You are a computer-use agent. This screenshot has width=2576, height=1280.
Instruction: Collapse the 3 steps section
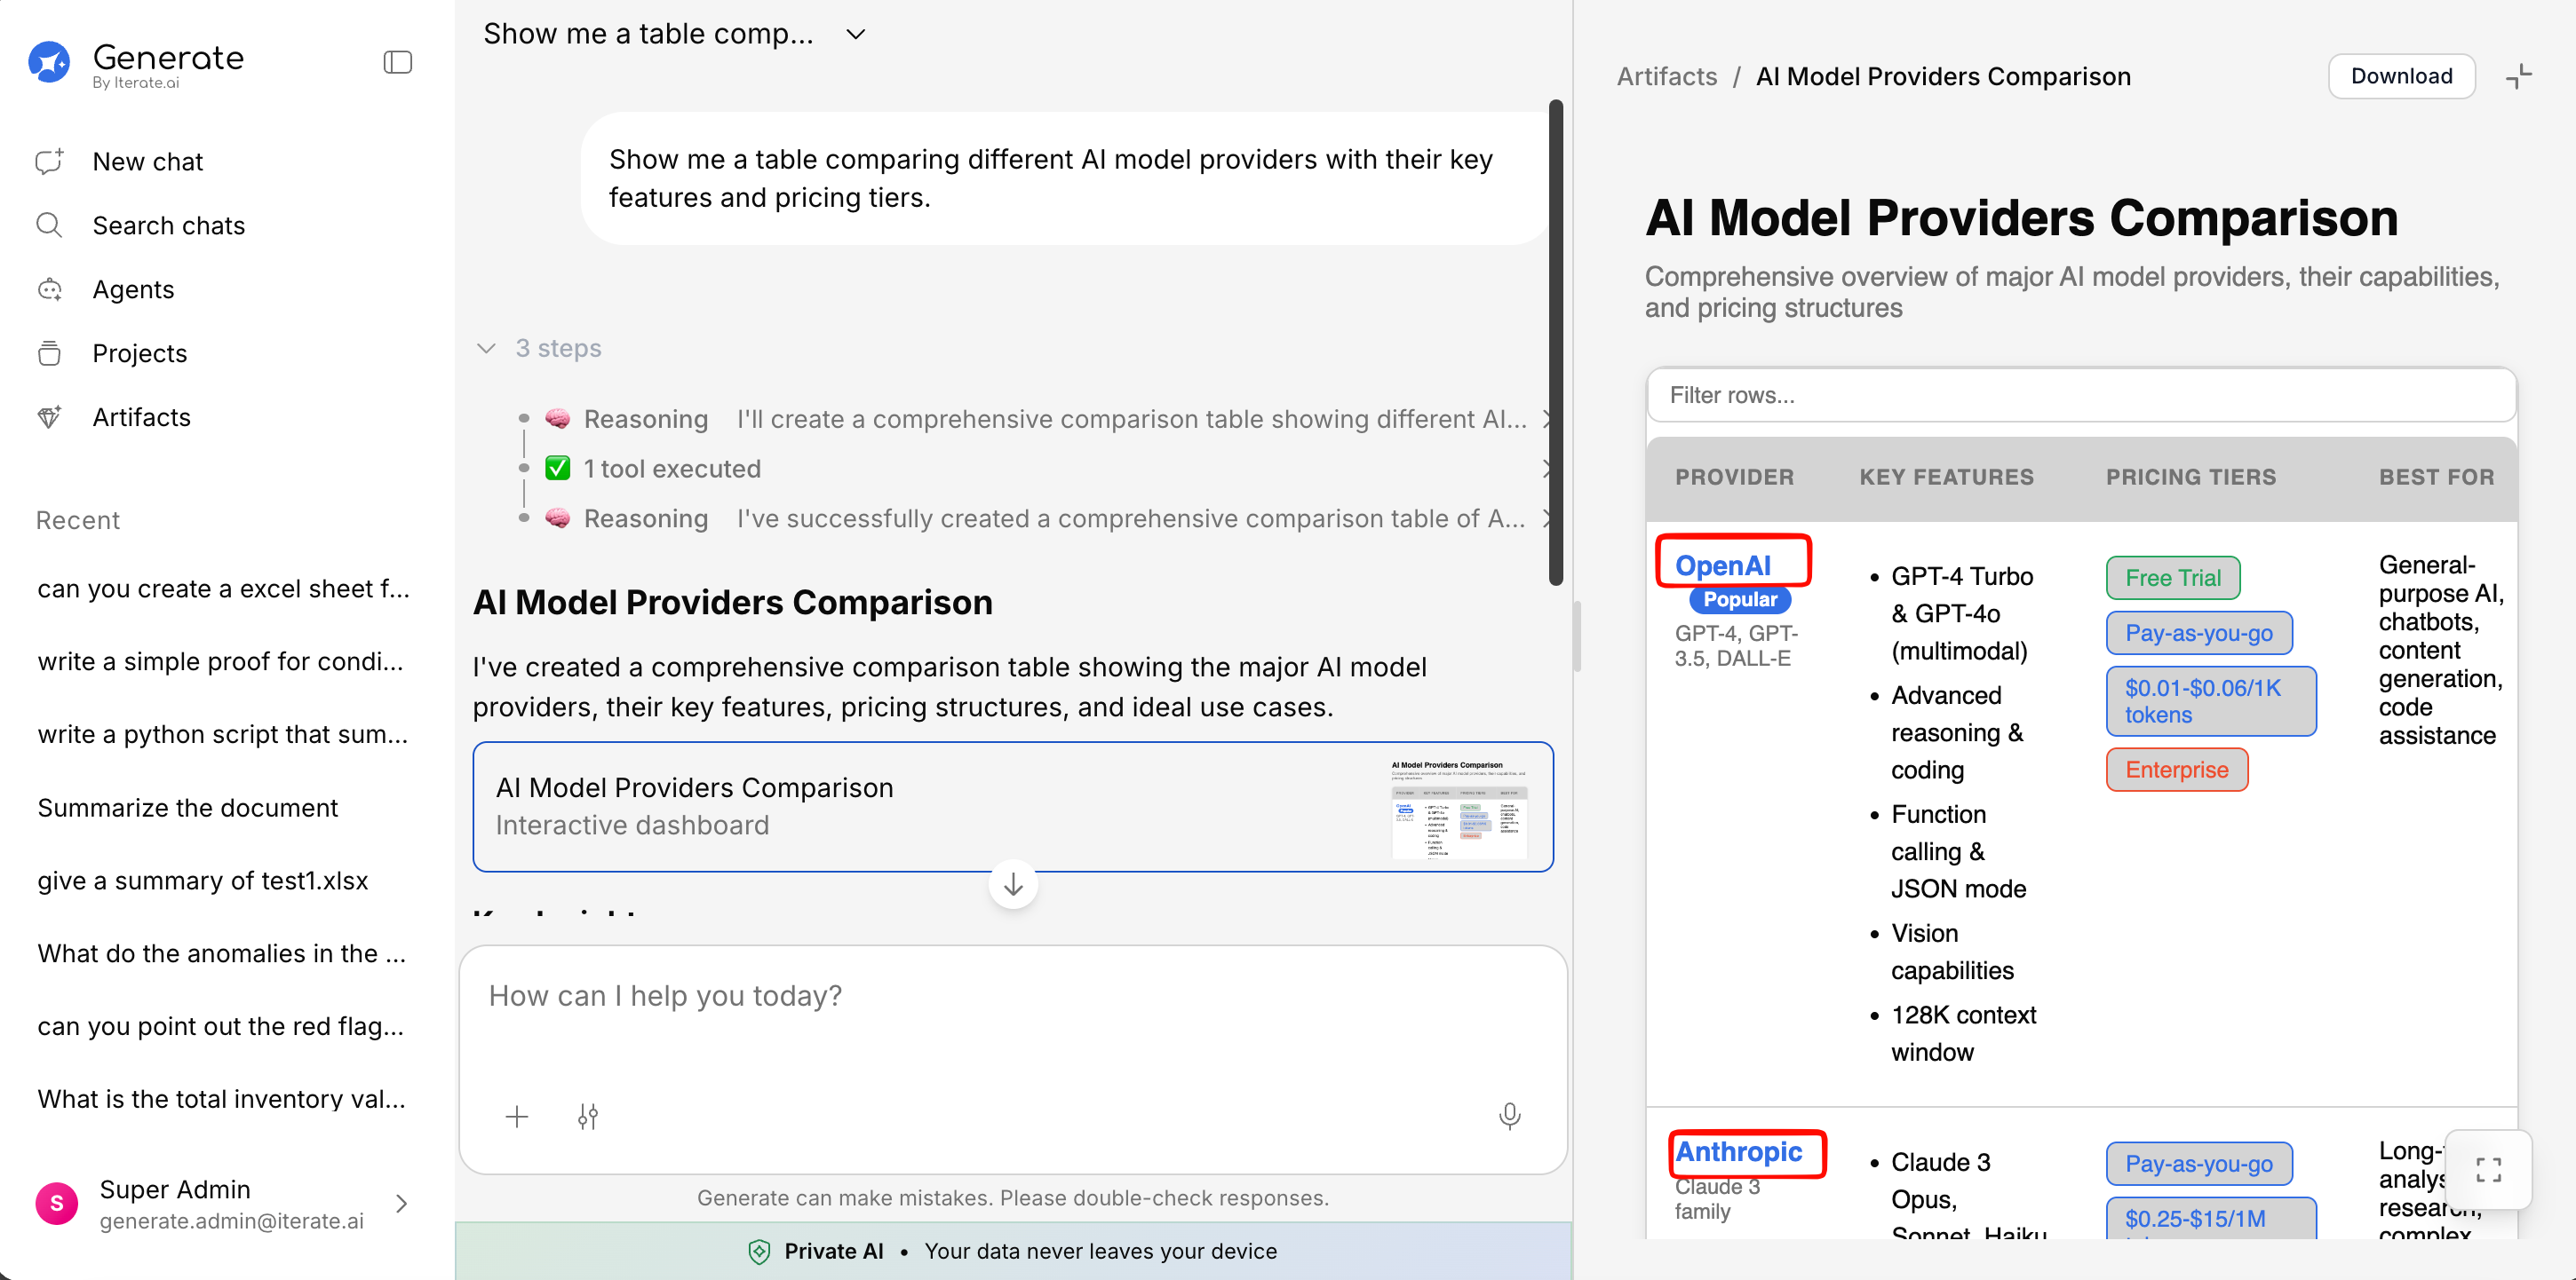click(487, 349)
